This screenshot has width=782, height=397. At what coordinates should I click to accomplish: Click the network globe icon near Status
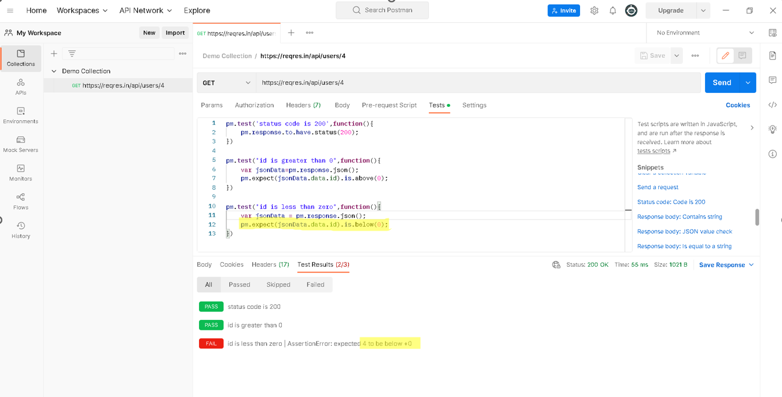point(556,264)
